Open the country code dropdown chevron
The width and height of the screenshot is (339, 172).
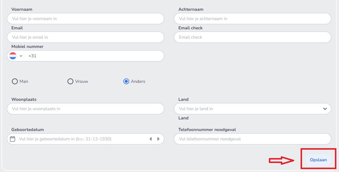21,56
